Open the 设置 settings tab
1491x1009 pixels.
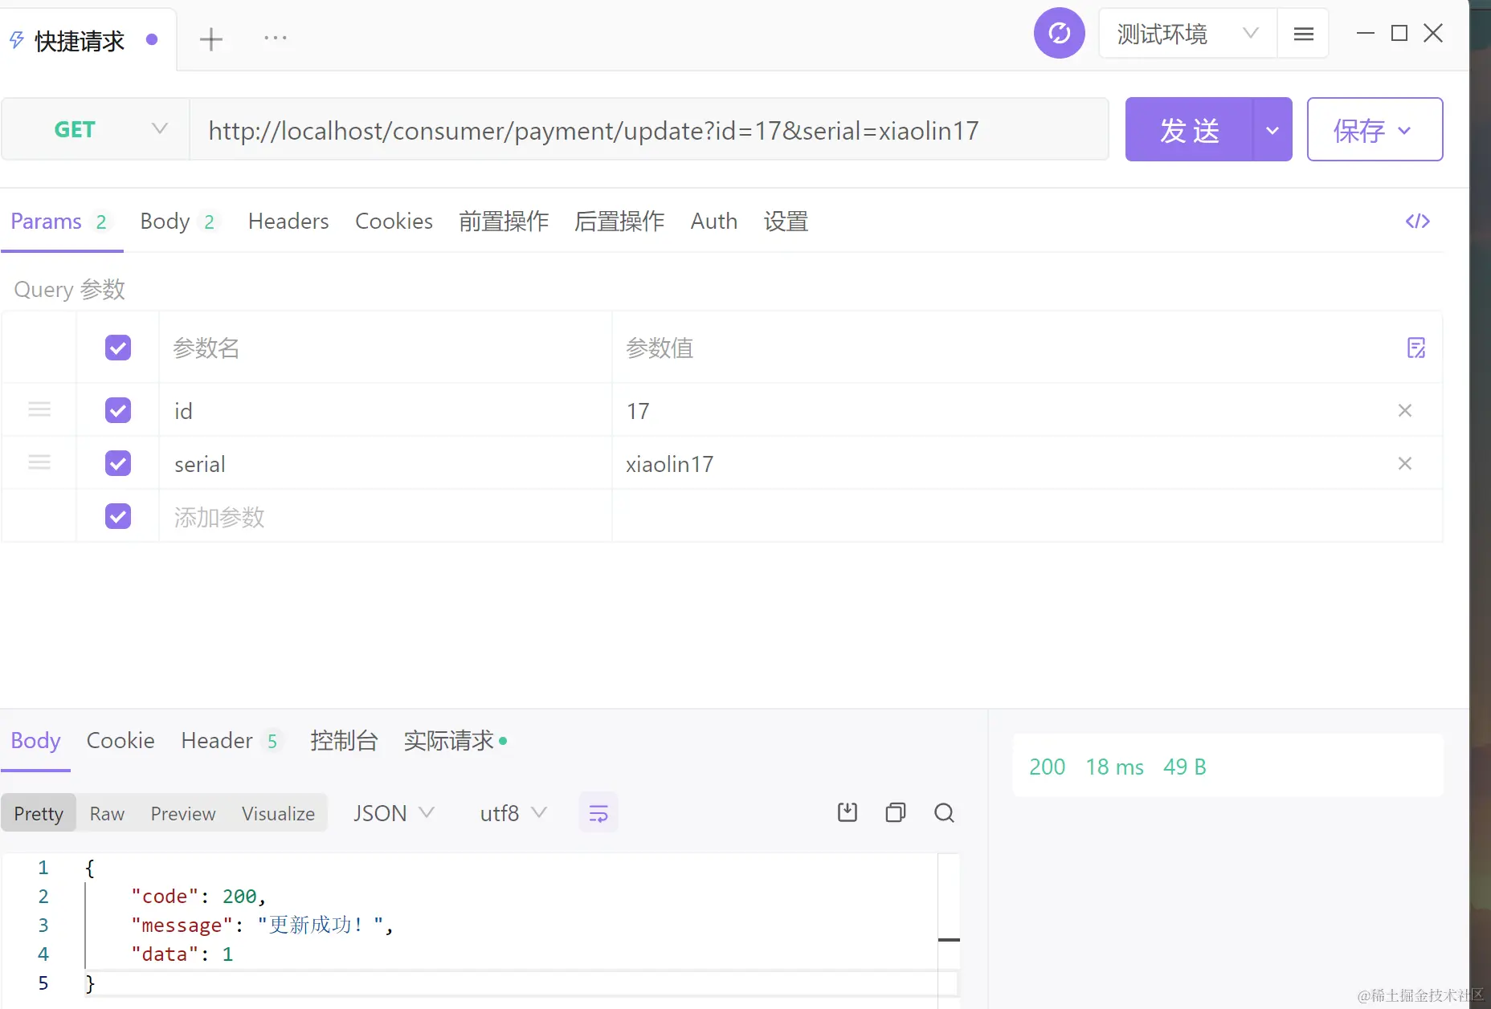click(x=786, y=222)
